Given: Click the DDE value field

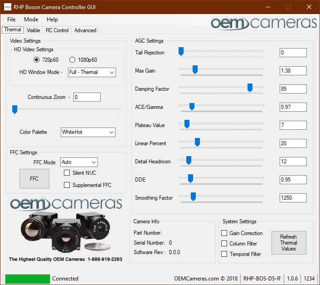Looking at the screenshot, I should coord(293,180).
